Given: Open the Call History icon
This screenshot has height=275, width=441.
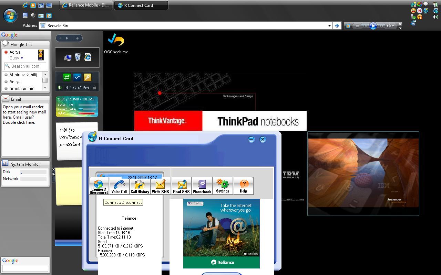Looking at the screenshot, I should click(x=140, y=186).
